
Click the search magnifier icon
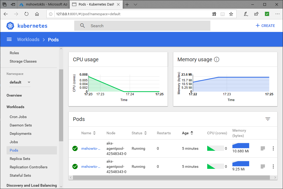tap(82, 26)
